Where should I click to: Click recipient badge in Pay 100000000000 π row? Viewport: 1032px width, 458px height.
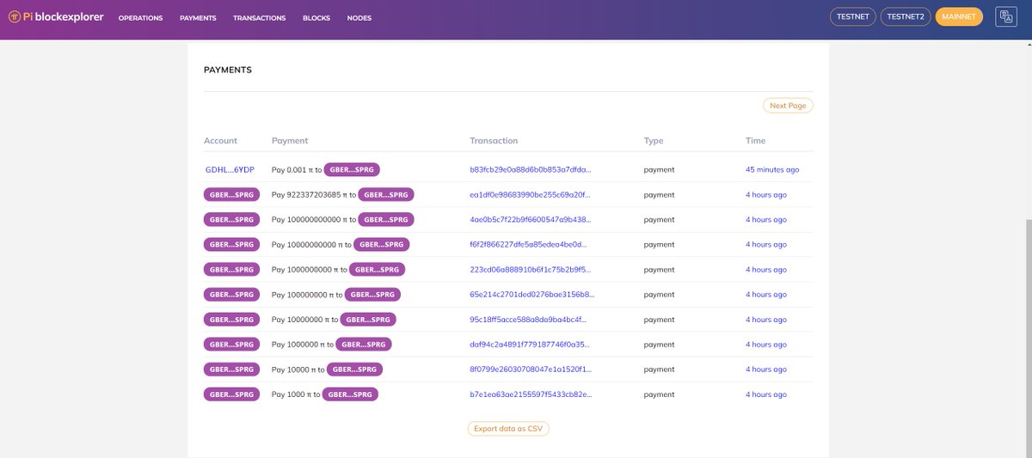pos(386,220)
